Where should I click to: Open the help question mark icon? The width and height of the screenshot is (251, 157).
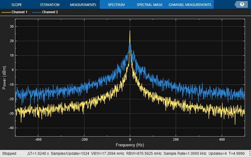tap(242, 4)
